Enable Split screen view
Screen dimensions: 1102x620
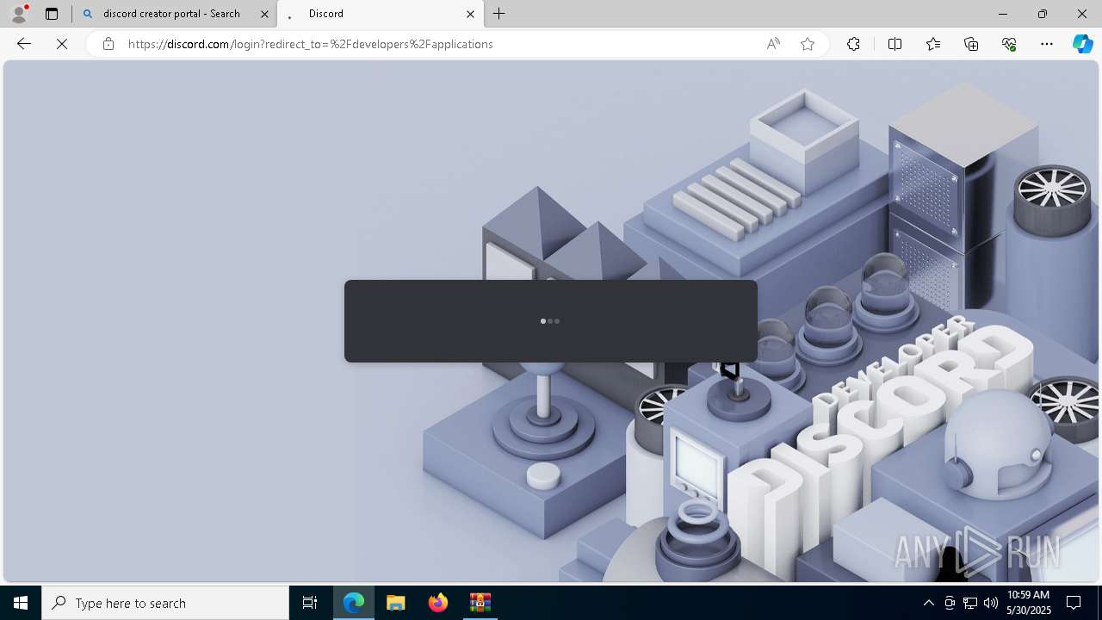(895, 44)
